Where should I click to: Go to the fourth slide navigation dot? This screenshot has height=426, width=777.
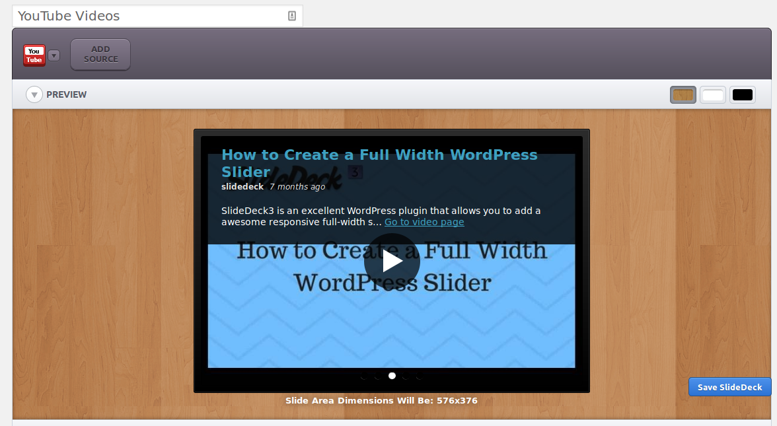click(406, 376)
